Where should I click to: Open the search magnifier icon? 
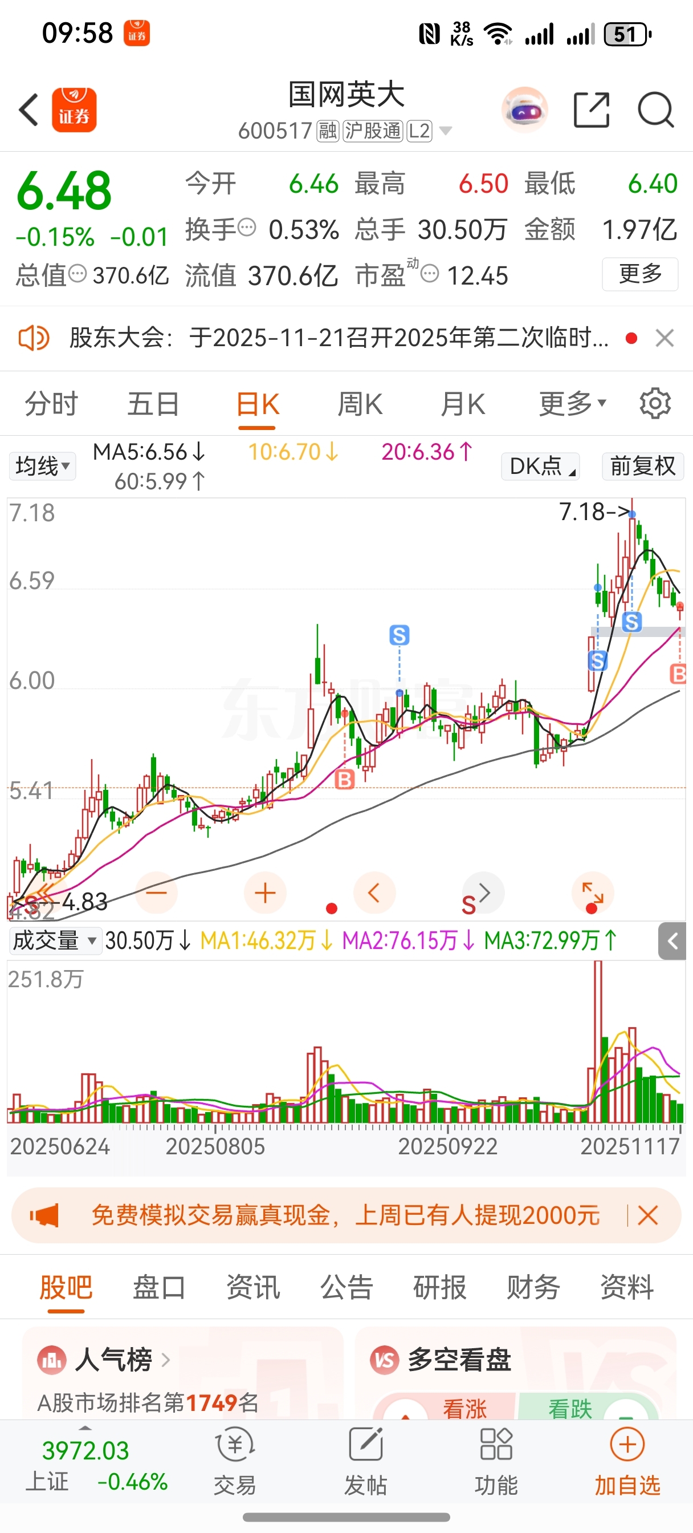click(x=655, y=110)
